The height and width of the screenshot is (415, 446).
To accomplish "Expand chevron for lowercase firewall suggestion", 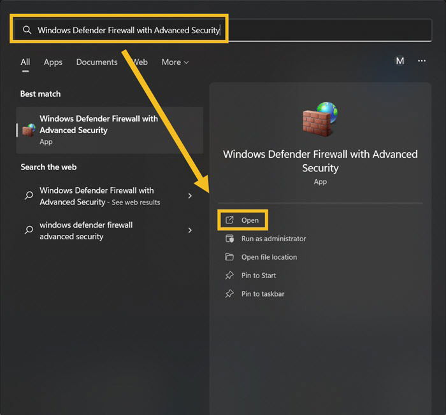I will click(x=190, y=230).
